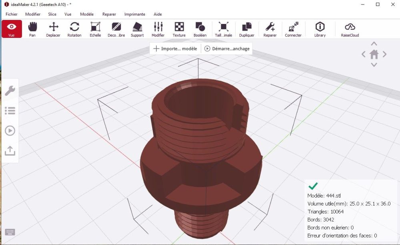The width and height of the screenshot is (400, 245).
Task: Click the Dupliquer icon
Action: pyautogui.click(x=247, y=29)
